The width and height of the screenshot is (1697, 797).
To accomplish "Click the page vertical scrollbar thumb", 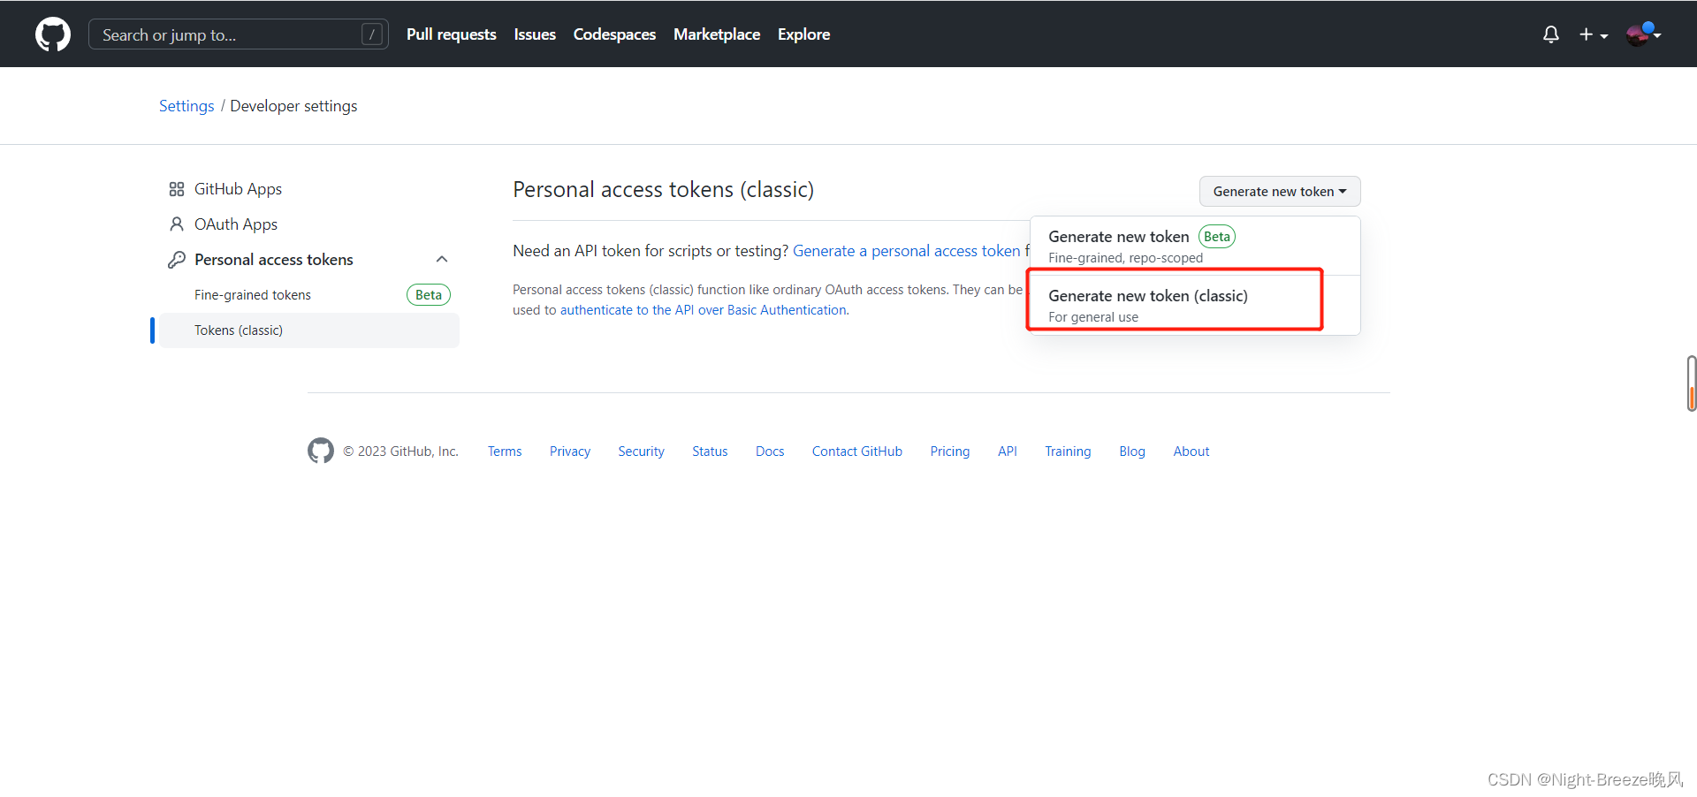I will (x=1691, y=383).
